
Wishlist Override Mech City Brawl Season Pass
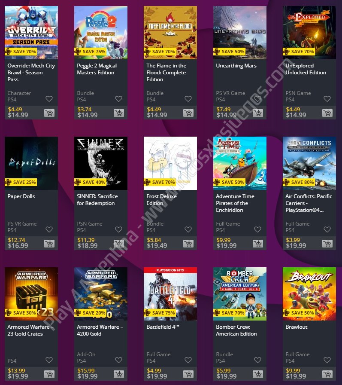(49, 99)
